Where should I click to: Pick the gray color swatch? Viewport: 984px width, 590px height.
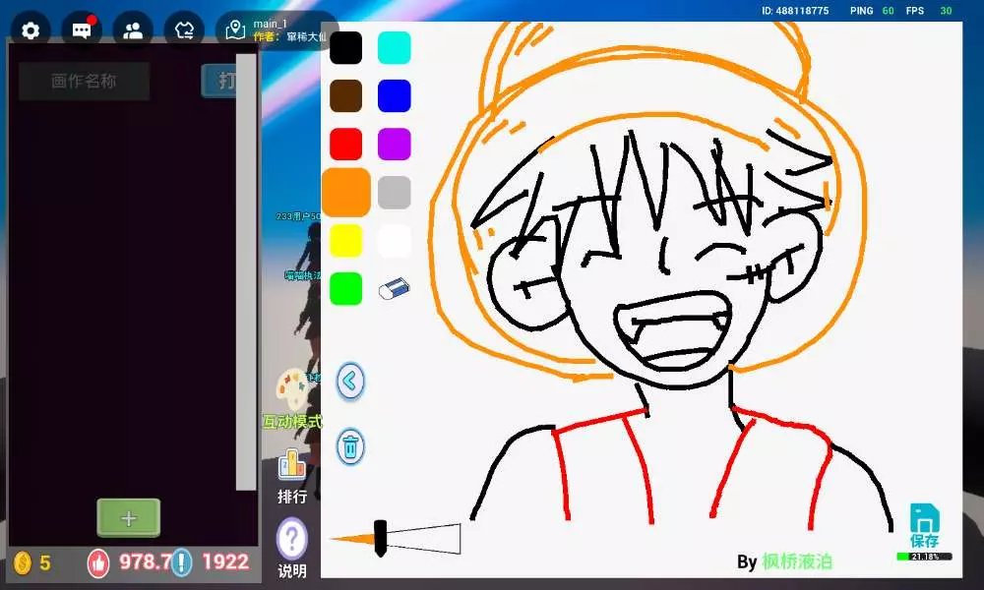pyautogui.click(x=395, y=193)
